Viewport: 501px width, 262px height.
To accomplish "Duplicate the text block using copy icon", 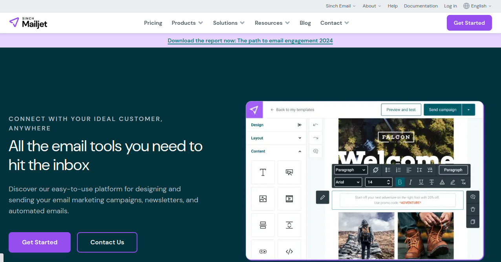I will click(473, 222).
